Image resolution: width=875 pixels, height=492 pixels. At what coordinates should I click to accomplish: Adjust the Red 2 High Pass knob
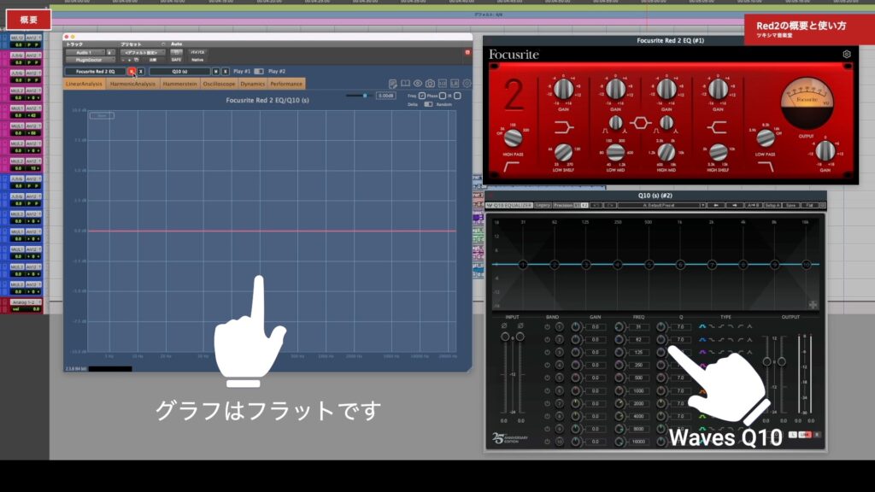point(513,138)
